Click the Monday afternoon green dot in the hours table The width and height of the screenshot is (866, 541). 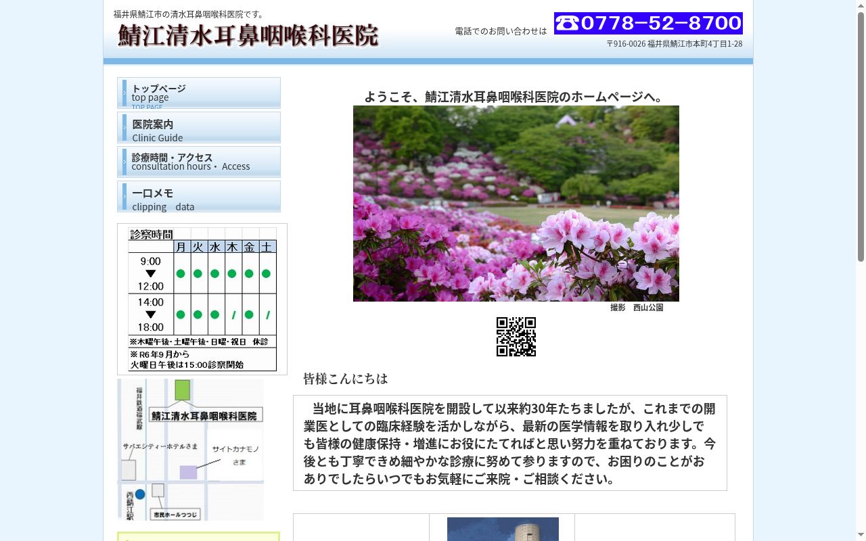pyautogui.click(x=181, y=314)
